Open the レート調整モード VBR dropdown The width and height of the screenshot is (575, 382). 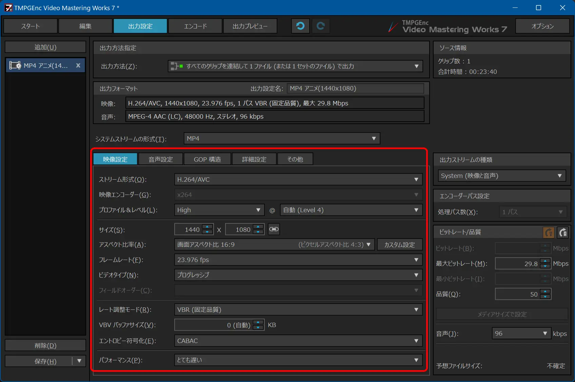(298, 309)
